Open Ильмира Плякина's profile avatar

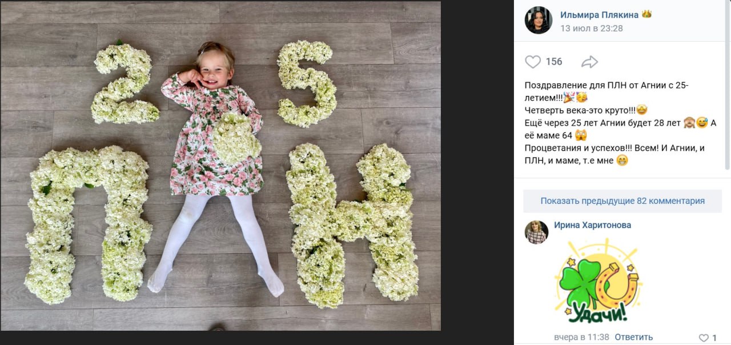(x=539, y=21)
